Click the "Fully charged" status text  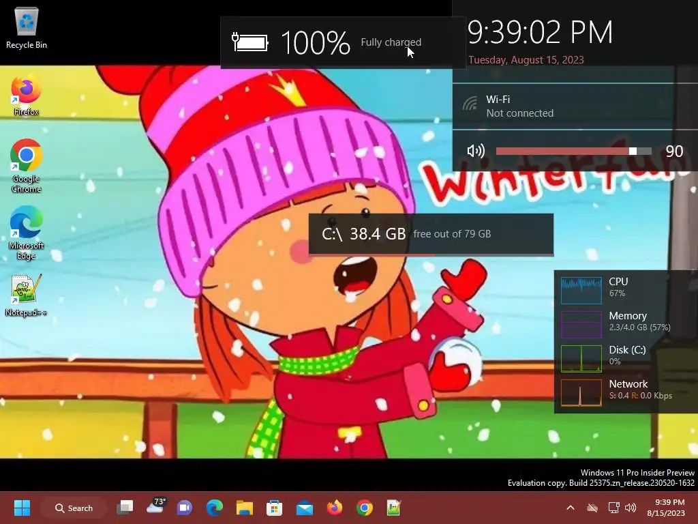(x=391, y=42)
